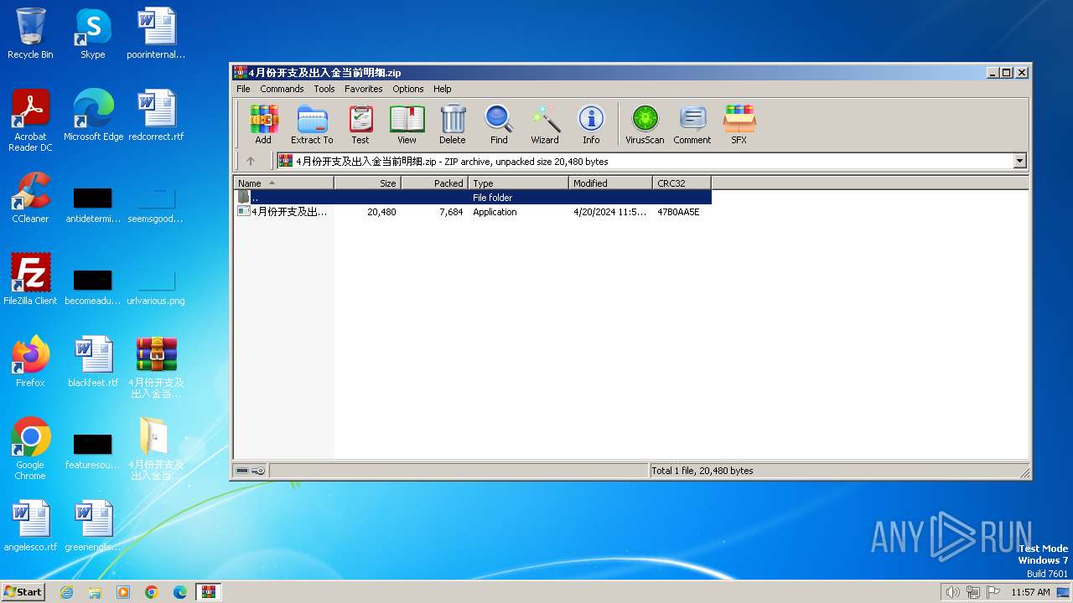Show archive Info icon
The height and width of the screenshot is (603, 1073).
[x=591, y=124]
